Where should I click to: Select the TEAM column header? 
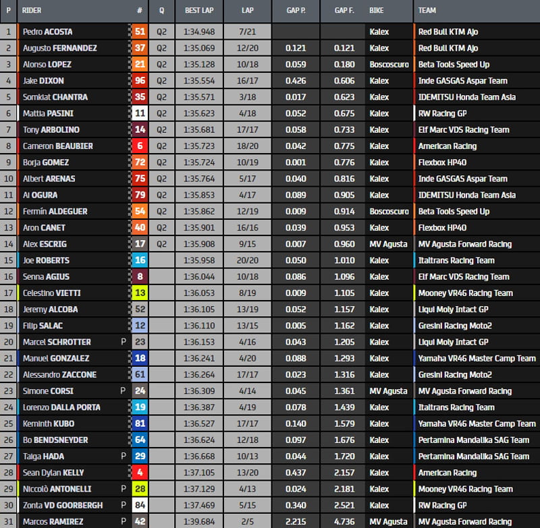pos(427,11)
